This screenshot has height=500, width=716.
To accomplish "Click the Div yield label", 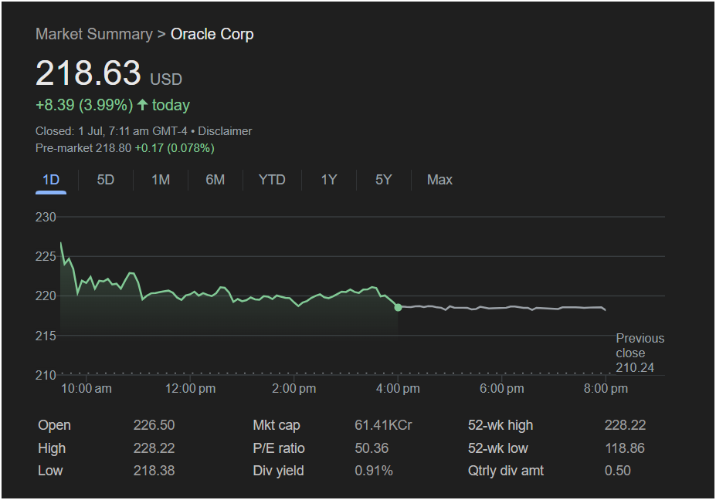I will (x=278, y=471).
